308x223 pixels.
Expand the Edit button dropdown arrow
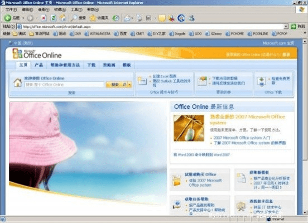click(155, 18)
